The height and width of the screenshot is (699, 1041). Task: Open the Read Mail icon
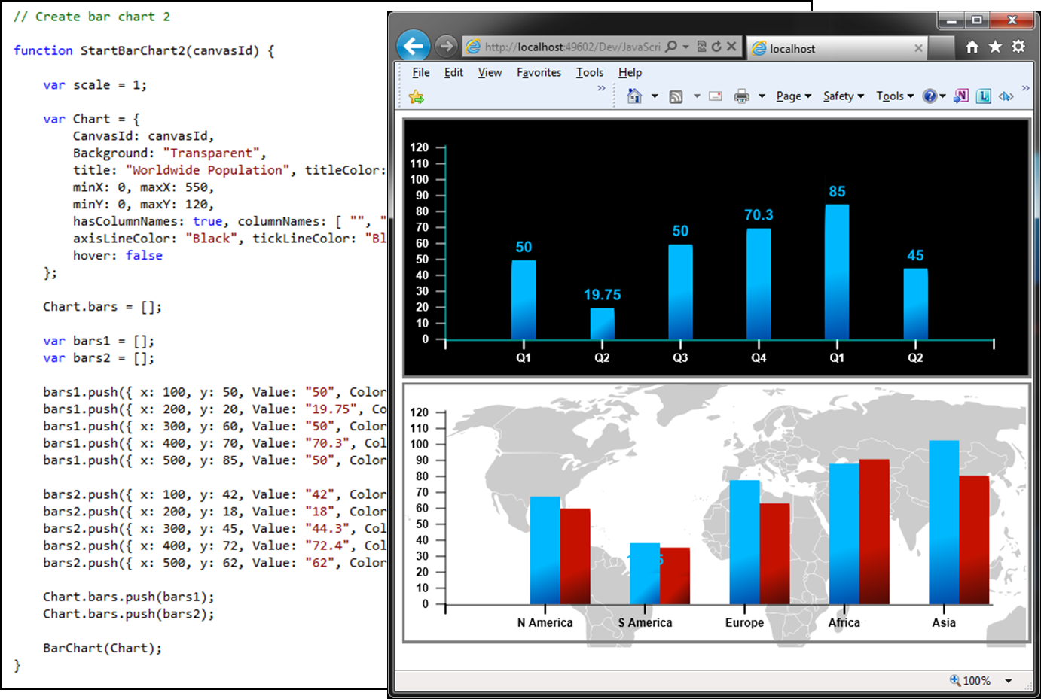click(x=715, y=96)
